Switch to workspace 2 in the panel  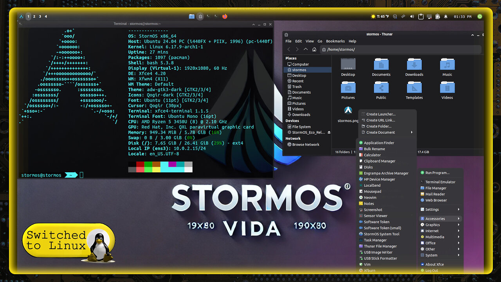coord(34,16)
